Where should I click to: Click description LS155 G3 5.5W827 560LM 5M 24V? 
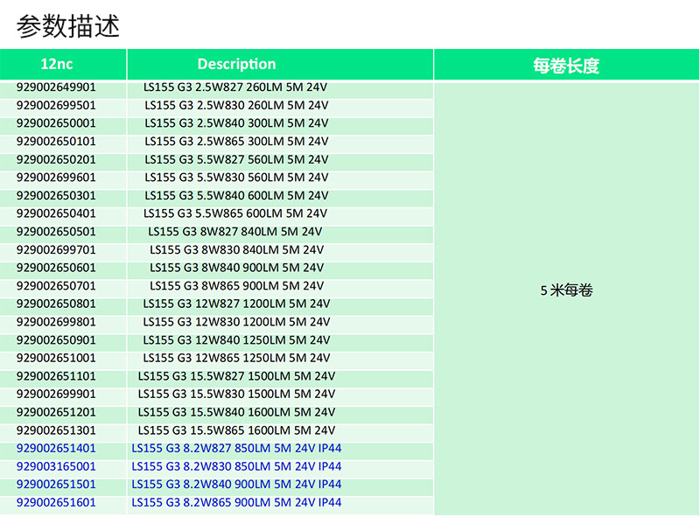(236, 159)
